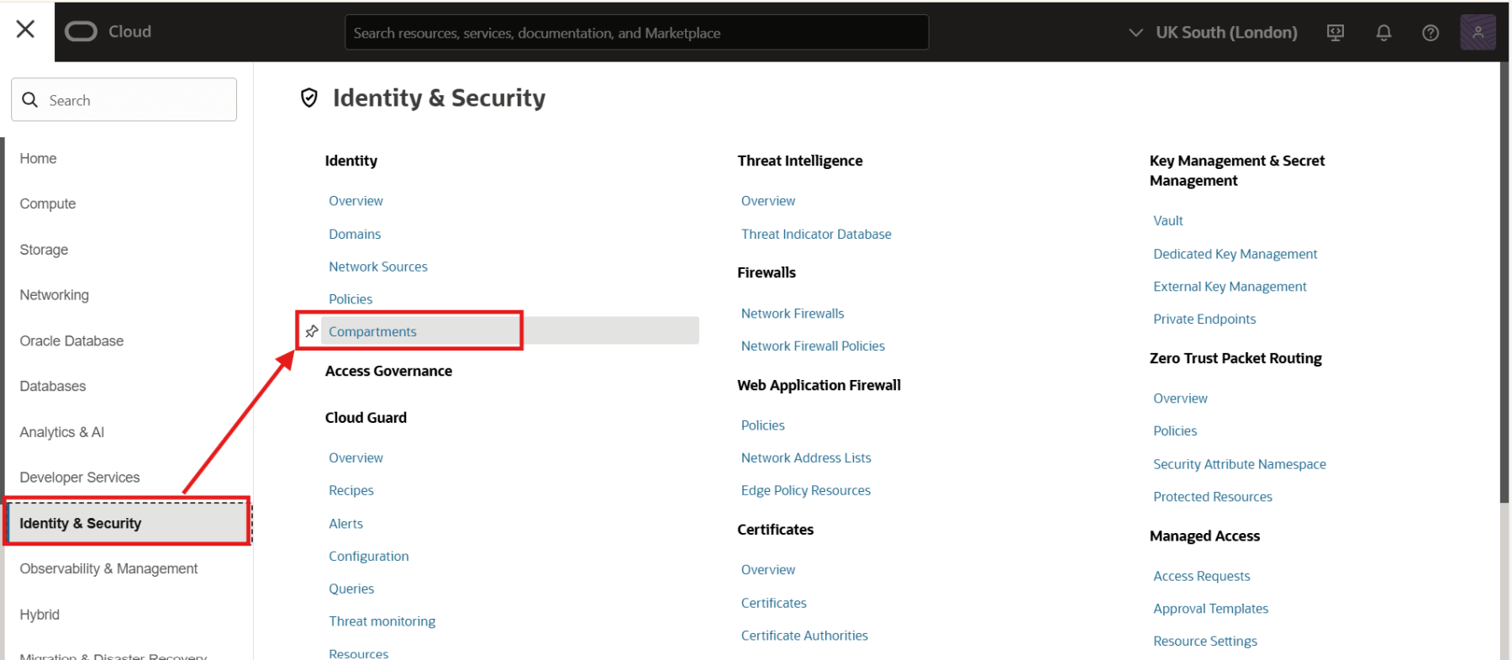Select Identity & Security in sidebar
The image size is (1512, 660).
click(x=81, y=523)
